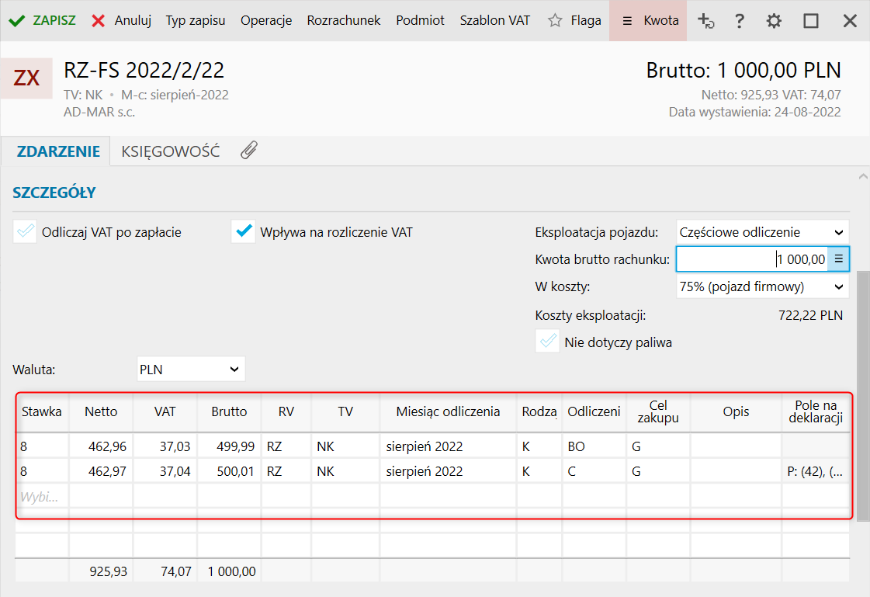This screenshot has height=597, width=870.
Task: Click the add-with-history plus icon
Action: pos(705,21)
